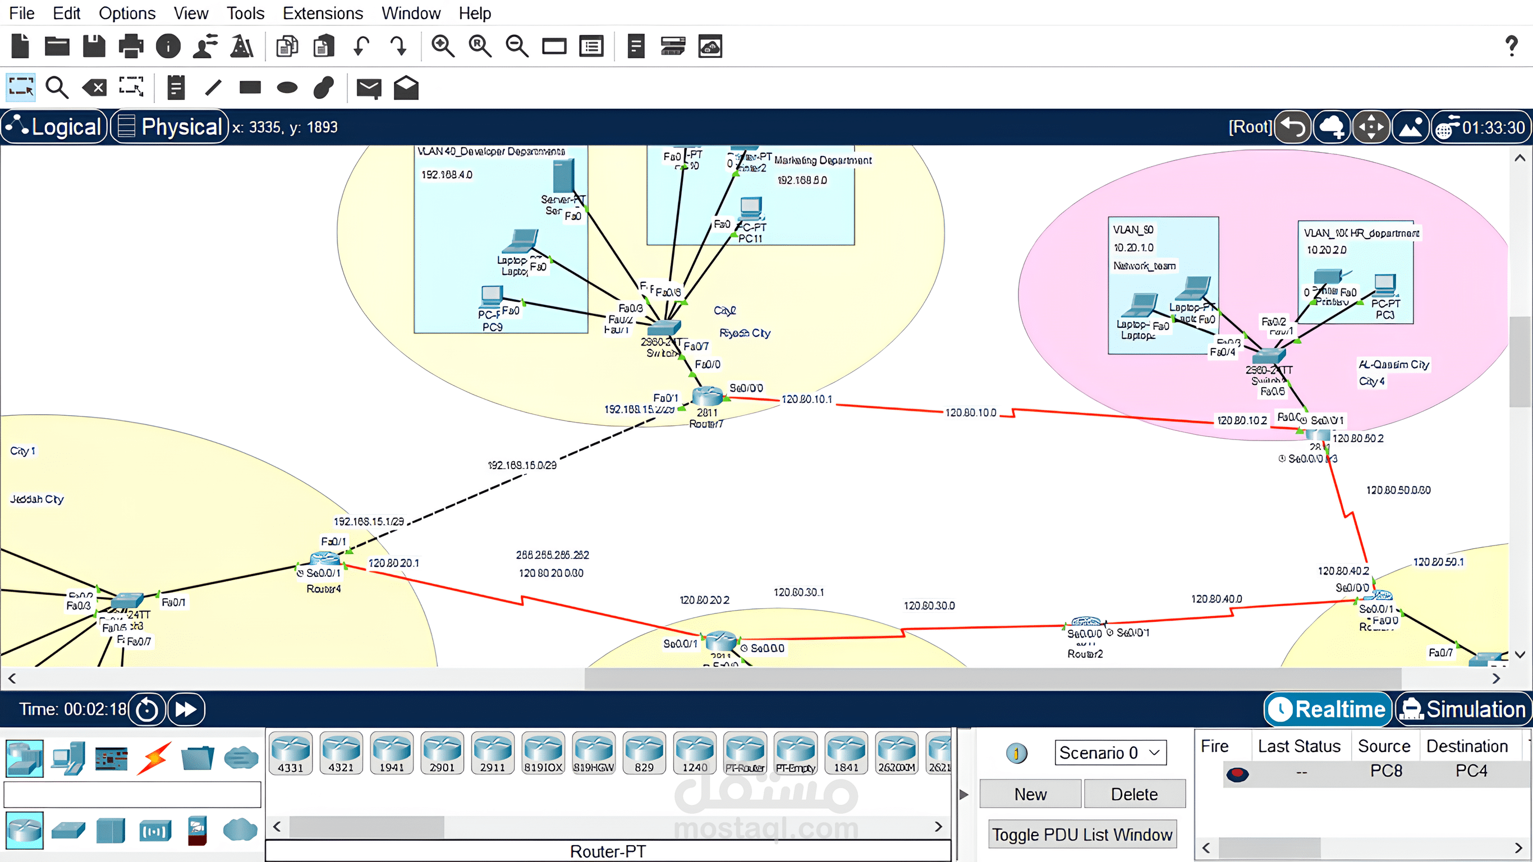
Task: Click Toggle PDU List Window
Action: click(1081, 834)
